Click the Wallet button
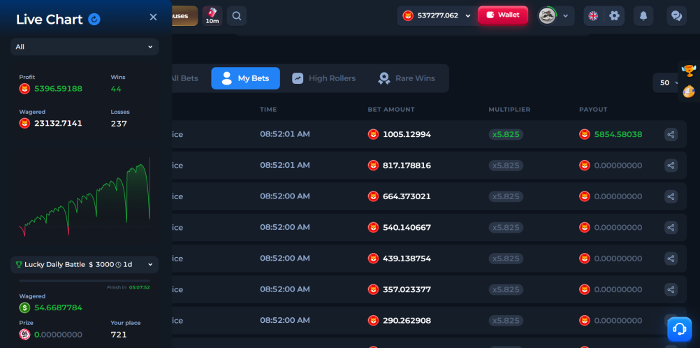 pos(503,15)
